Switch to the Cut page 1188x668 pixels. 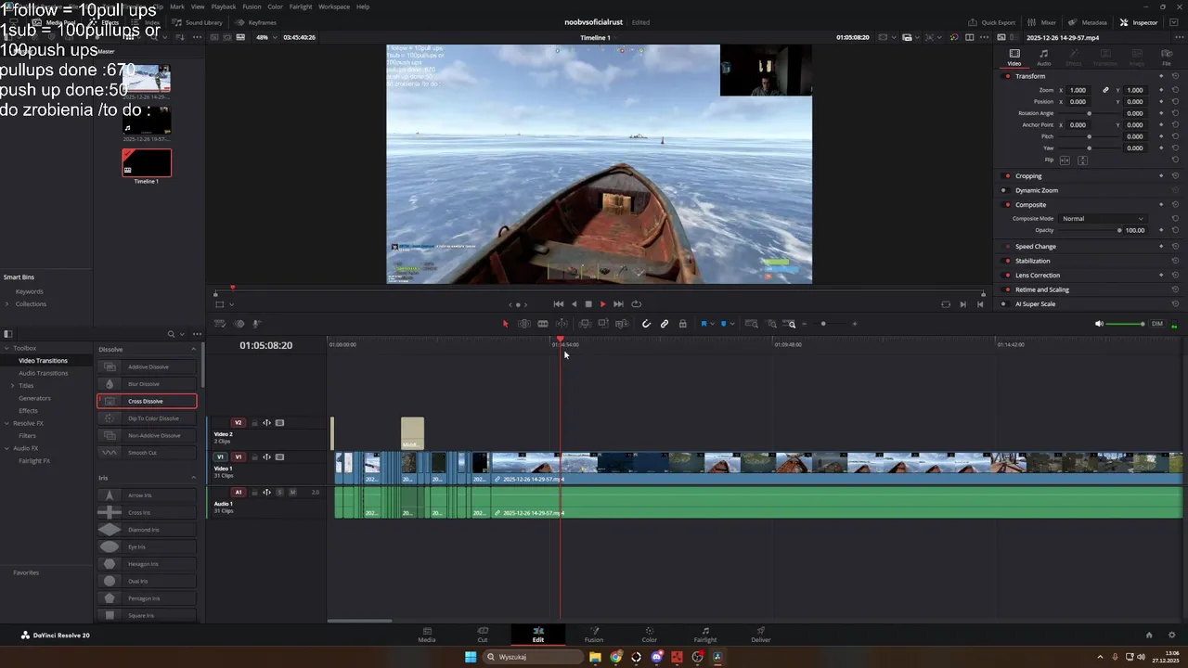(x=483, y=635)
